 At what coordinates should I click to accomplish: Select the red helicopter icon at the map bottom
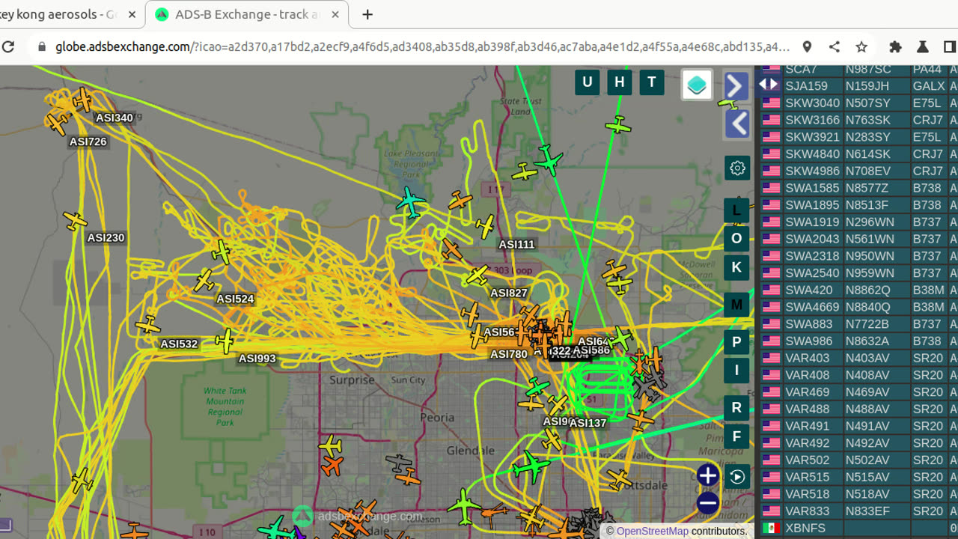[492, 512]
